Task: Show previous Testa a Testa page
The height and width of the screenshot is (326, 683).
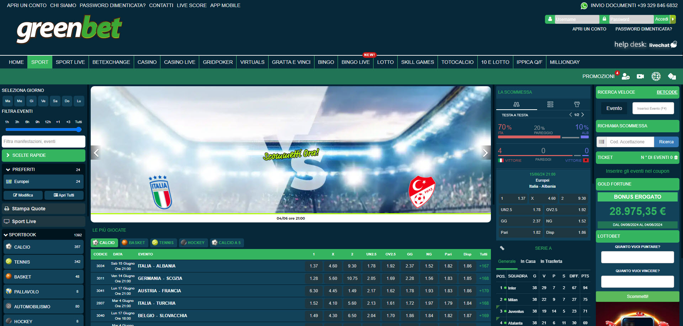Action: [571, 115]
